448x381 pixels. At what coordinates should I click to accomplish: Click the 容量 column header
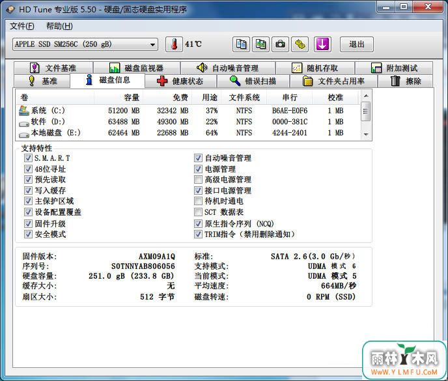pyautogui.click(x=119, y=98)
